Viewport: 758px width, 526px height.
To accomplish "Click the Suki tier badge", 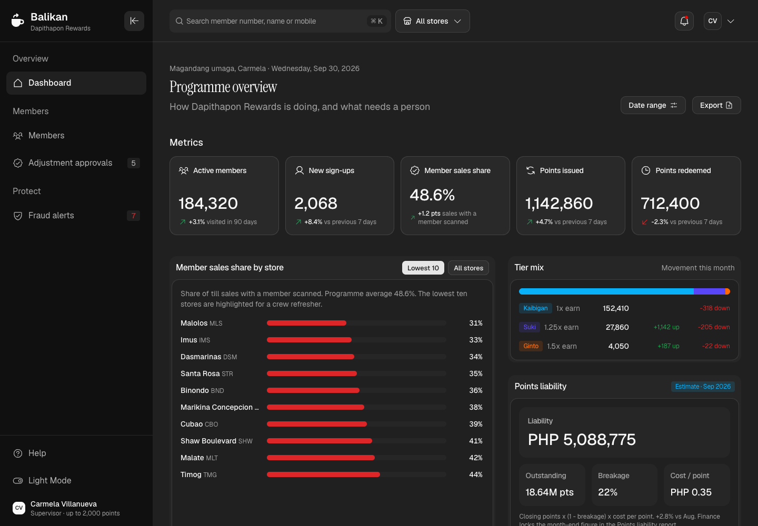I will 530,327.
